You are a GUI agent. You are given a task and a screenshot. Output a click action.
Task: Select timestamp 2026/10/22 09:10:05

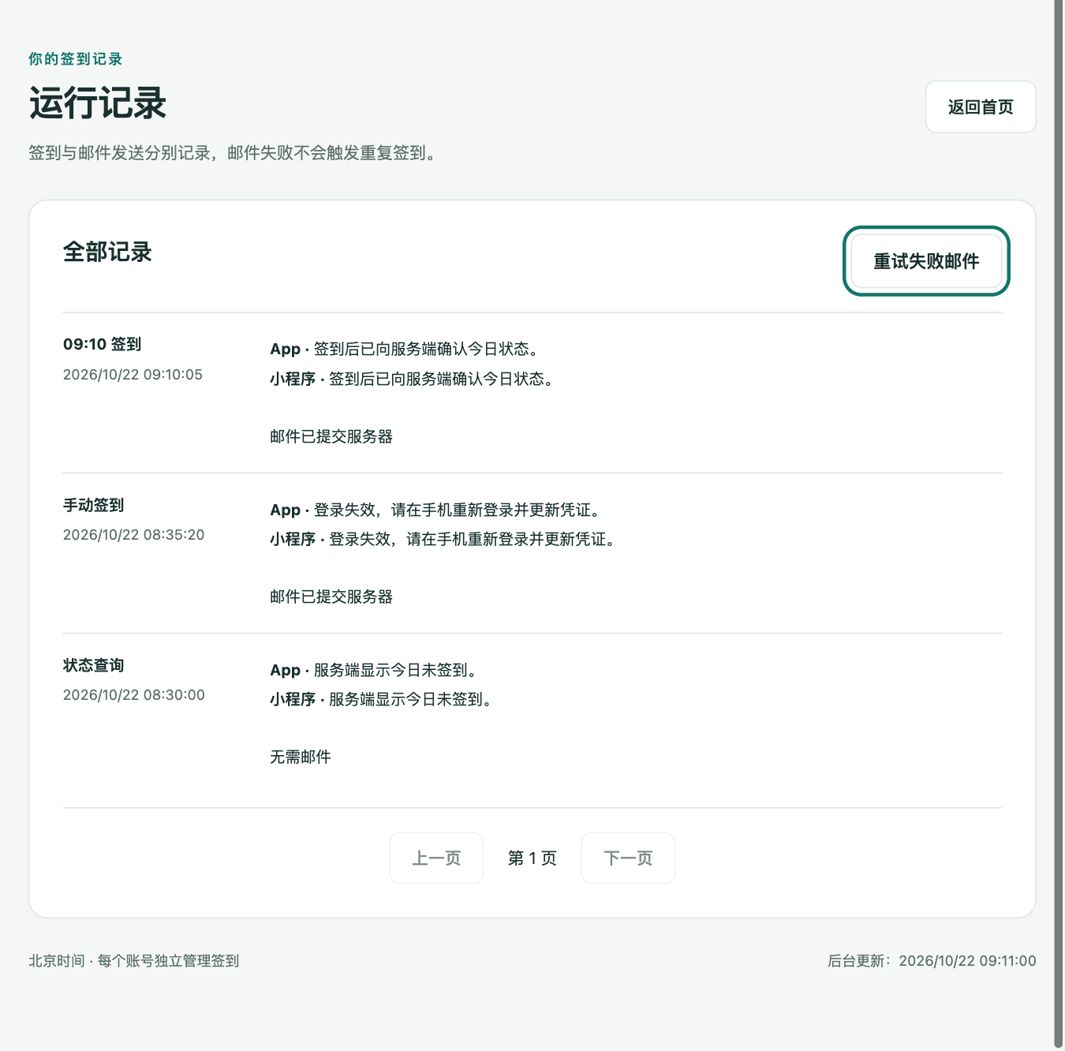click(x=133, y=375)
